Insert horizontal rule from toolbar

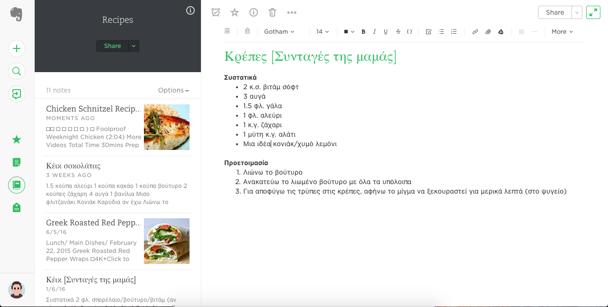point(535,32)
